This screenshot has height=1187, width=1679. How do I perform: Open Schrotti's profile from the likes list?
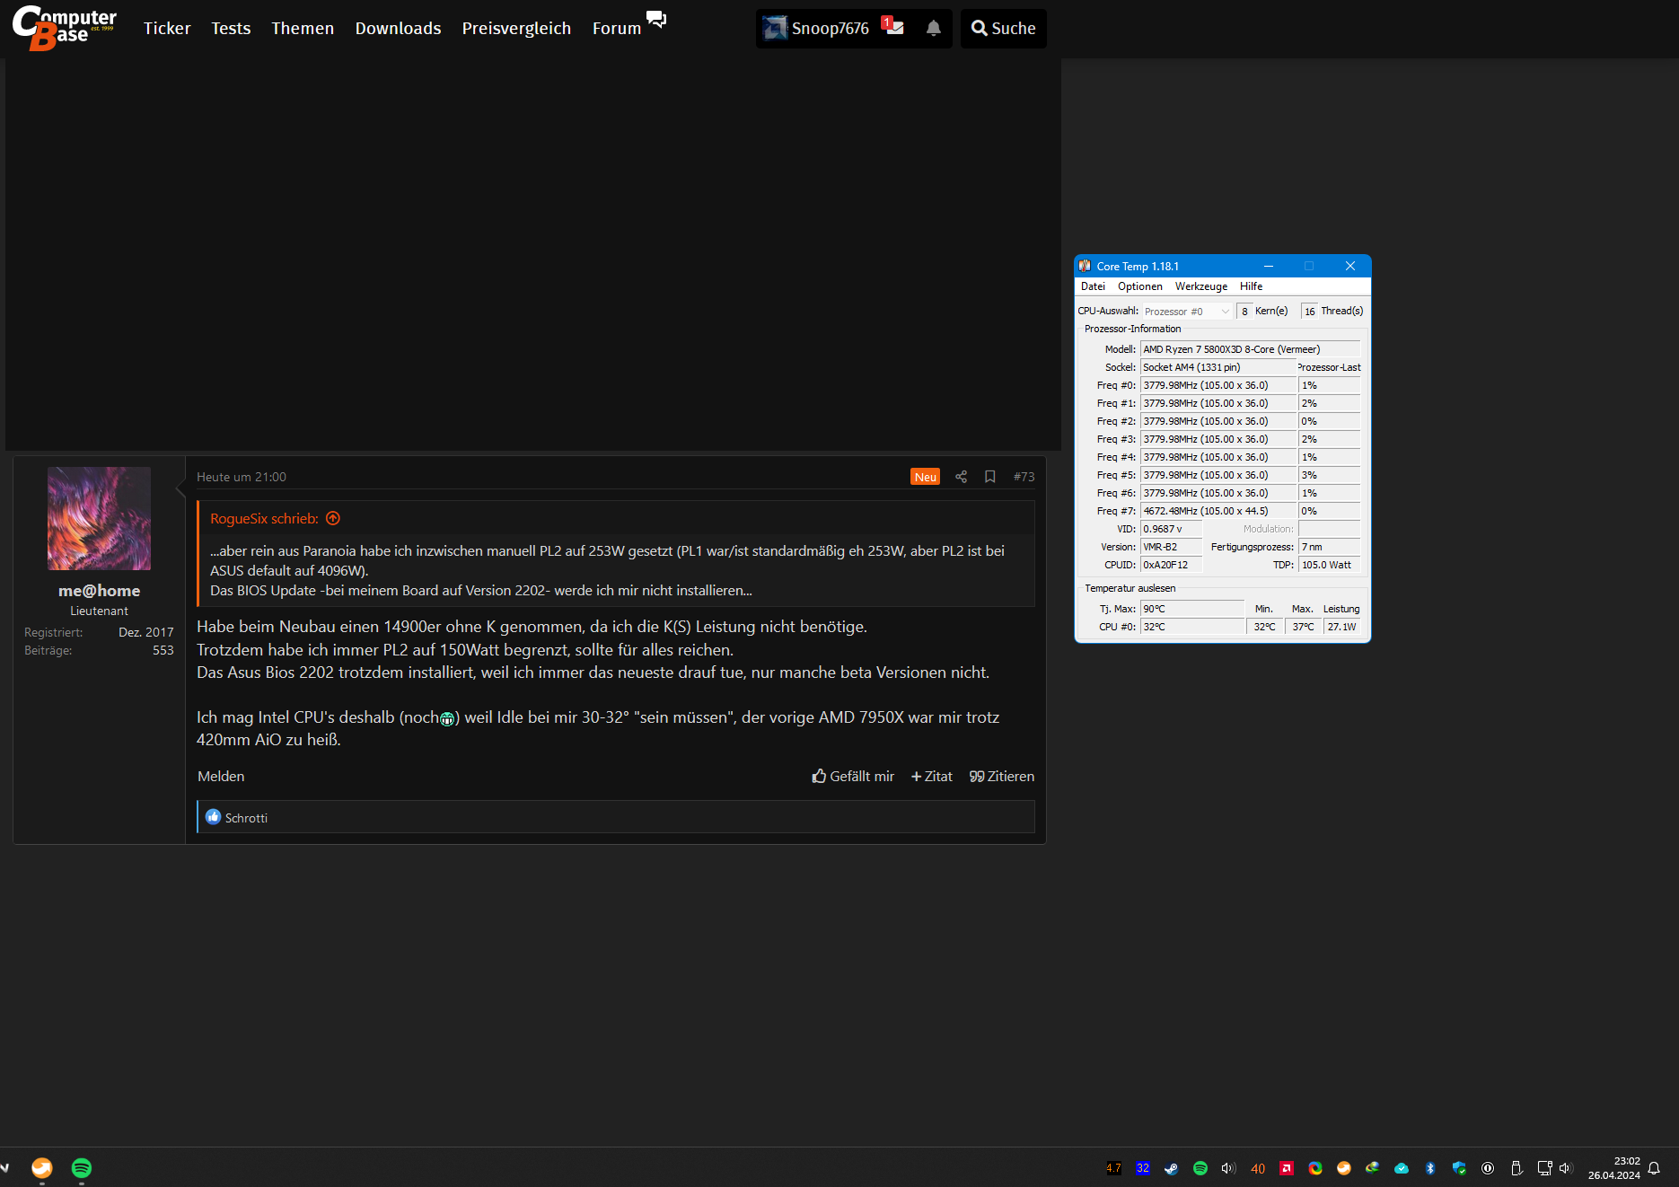point(246,818)
